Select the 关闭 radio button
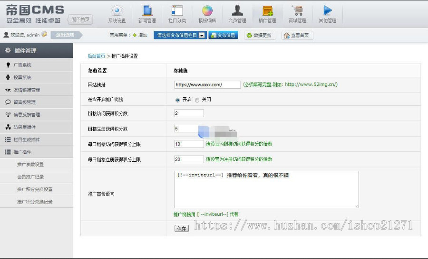 pos(197,100)
